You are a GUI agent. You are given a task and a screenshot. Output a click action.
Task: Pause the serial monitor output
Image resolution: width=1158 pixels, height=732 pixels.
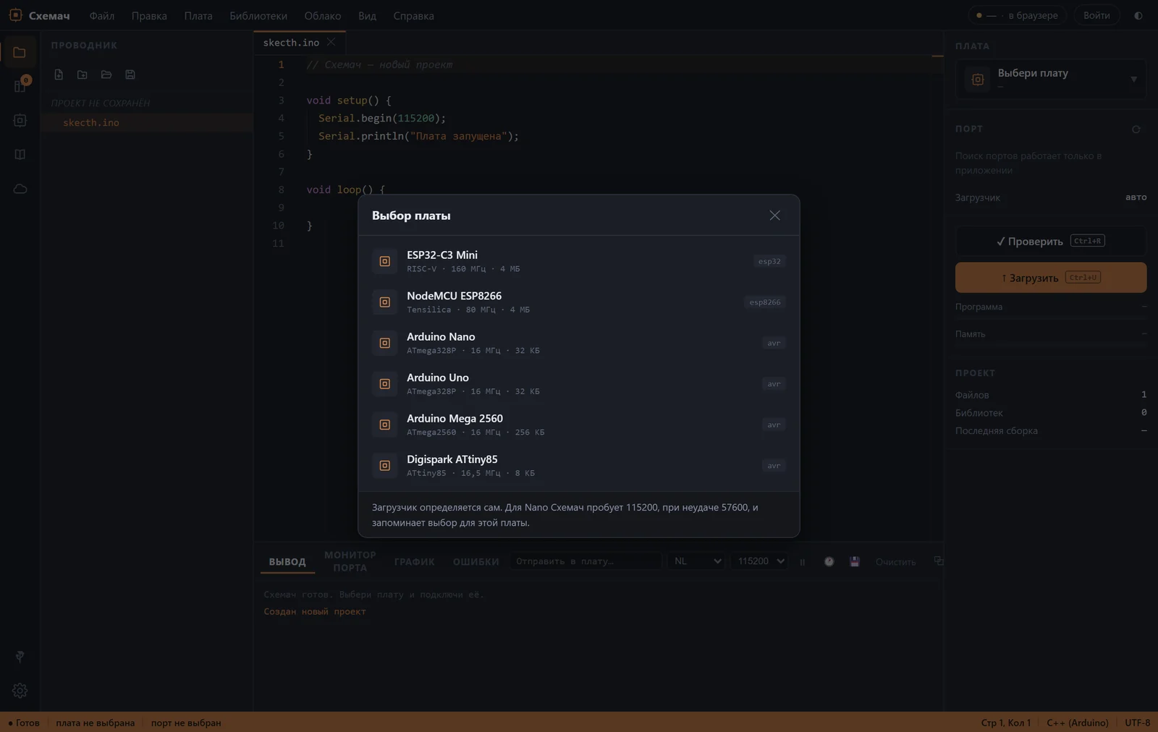[x=802, y=562]
